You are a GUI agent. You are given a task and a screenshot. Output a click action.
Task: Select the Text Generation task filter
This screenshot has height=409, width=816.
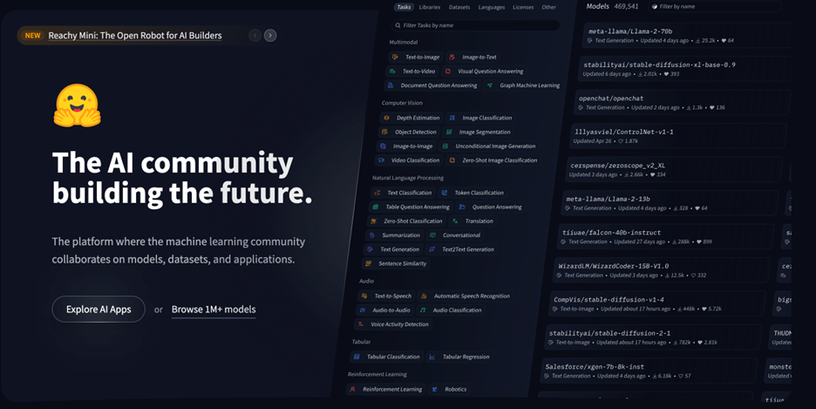pos(394,249)
